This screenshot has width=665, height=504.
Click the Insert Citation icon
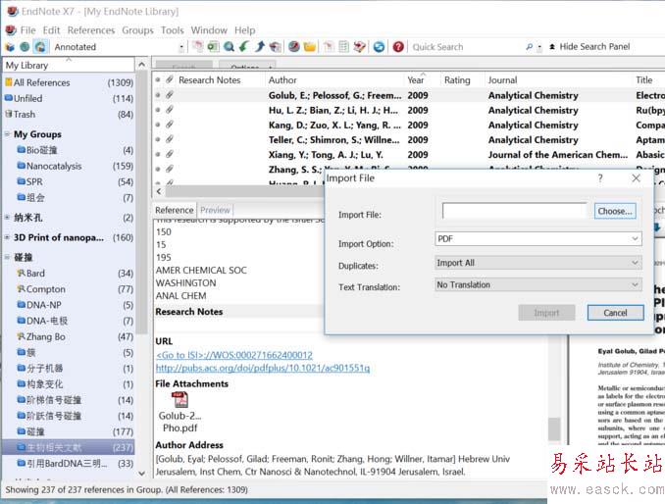tap(329, 47)
